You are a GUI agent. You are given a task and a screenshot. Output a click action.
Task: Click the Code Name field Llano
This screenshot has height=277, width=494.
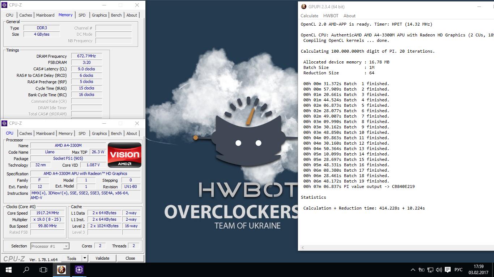coord(50,152)
